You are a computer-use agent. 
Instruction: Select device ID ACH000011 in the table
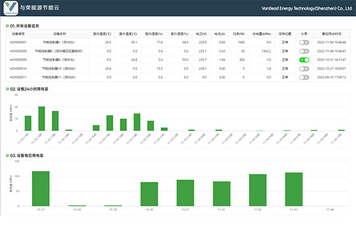pyautogui.click(x=18, y=77)
